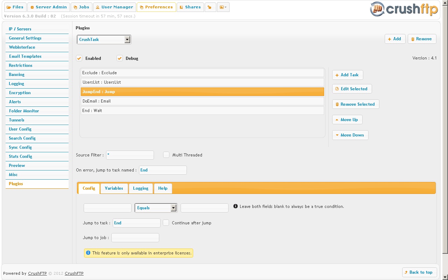Switch to the Config tab

pos(89,188)
